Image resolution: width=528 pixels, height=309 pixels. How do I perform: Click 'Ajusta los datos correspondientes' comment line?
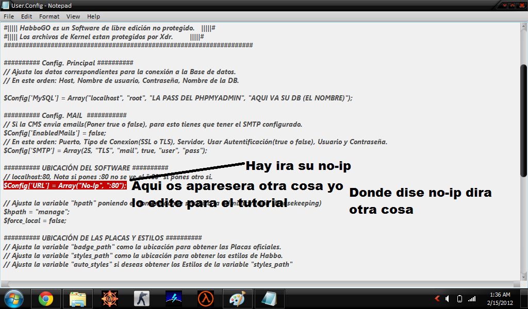click(120, 72)
